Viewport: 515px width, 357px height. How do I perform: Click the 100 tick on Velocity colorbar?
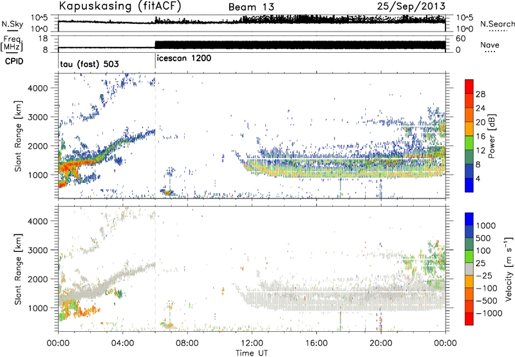pyautogui.click(x=483, y=251)
